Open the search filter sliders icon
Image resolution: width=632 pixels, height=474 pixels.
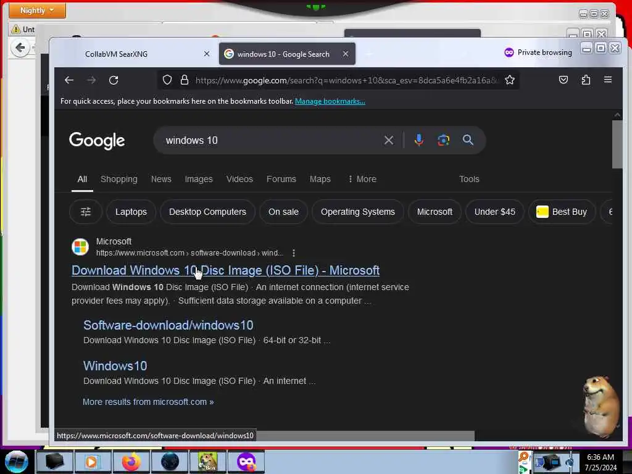(85, 212)
